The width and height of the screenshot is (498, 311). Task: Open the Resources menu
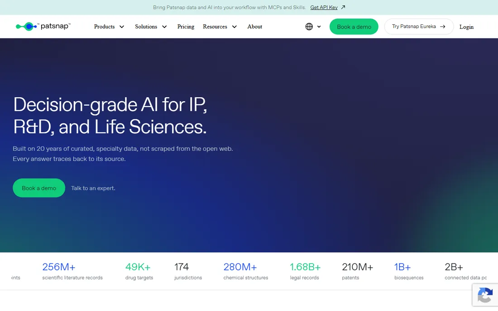click(215, 27)
